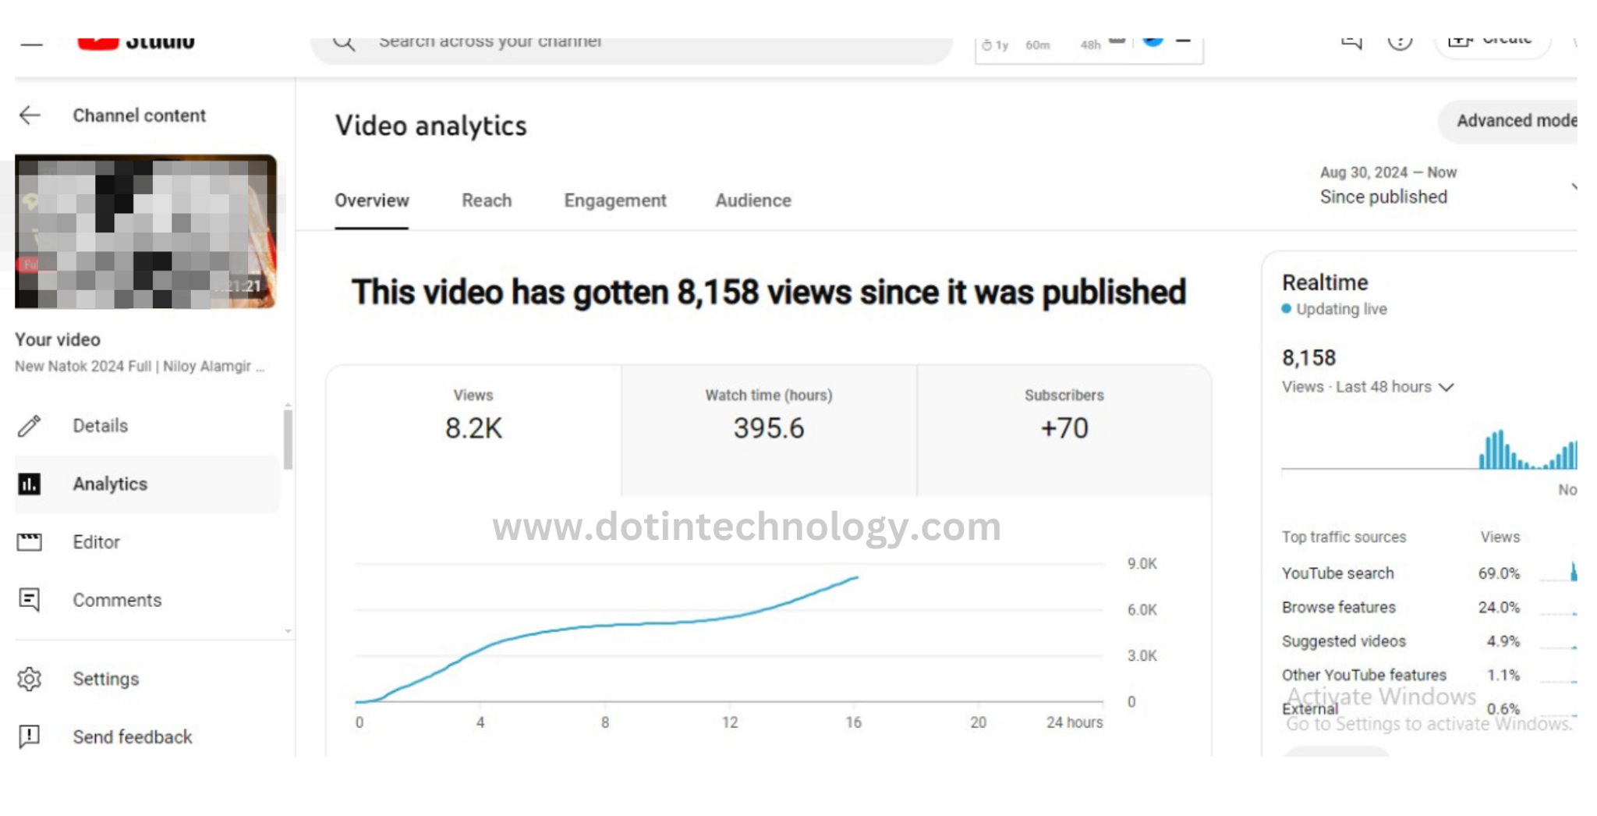Viewport: 1597px width, 816px height.
Task: Click the sidebar vertical scrollbar
Action: click(288, 440)
